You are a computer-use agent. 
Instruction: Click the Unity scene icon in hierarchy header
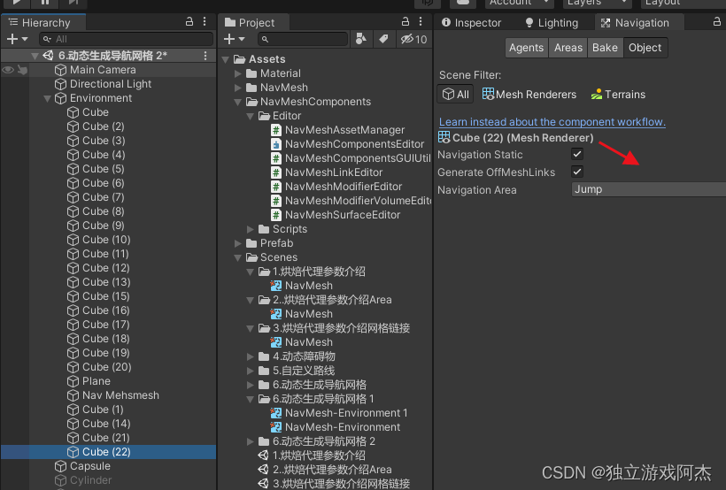[x=48, y=56]
